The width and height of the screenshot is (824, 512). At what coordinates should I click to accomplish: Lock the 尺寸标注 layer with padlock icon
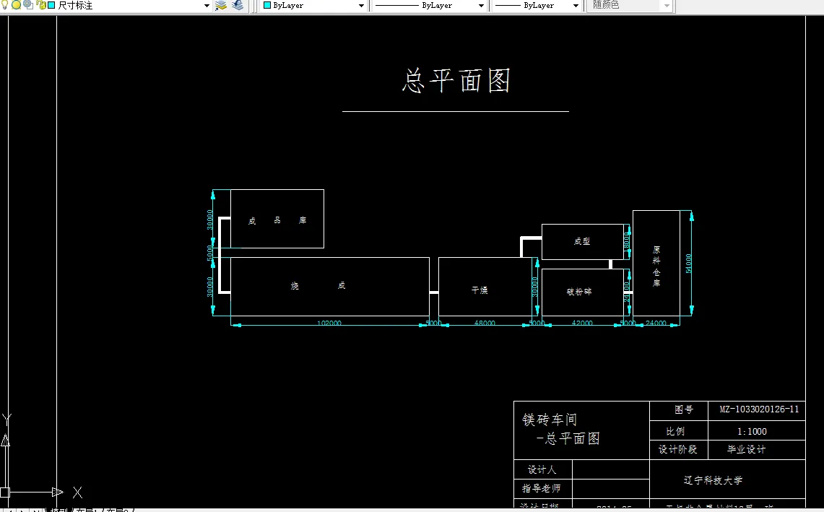40,6
